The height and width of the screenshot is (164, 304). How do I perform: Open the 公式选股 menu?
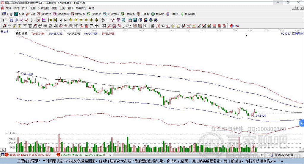click(43, 8)
